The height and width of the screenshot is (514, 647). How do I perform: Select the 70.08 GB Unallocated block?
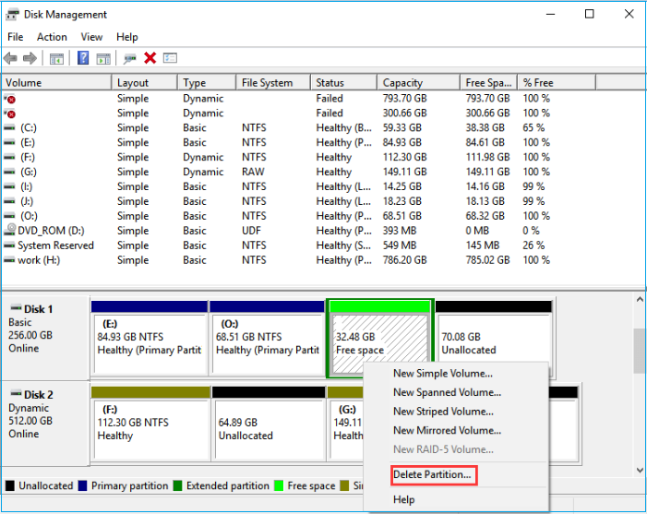(x=494, y=338)
